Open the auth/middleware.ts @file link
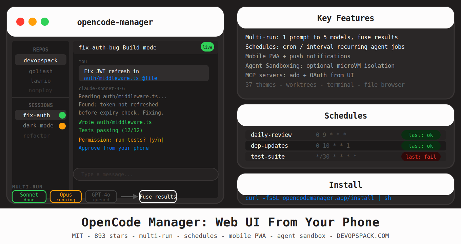Viewport: 461px width, 244px height. (121, 78)
